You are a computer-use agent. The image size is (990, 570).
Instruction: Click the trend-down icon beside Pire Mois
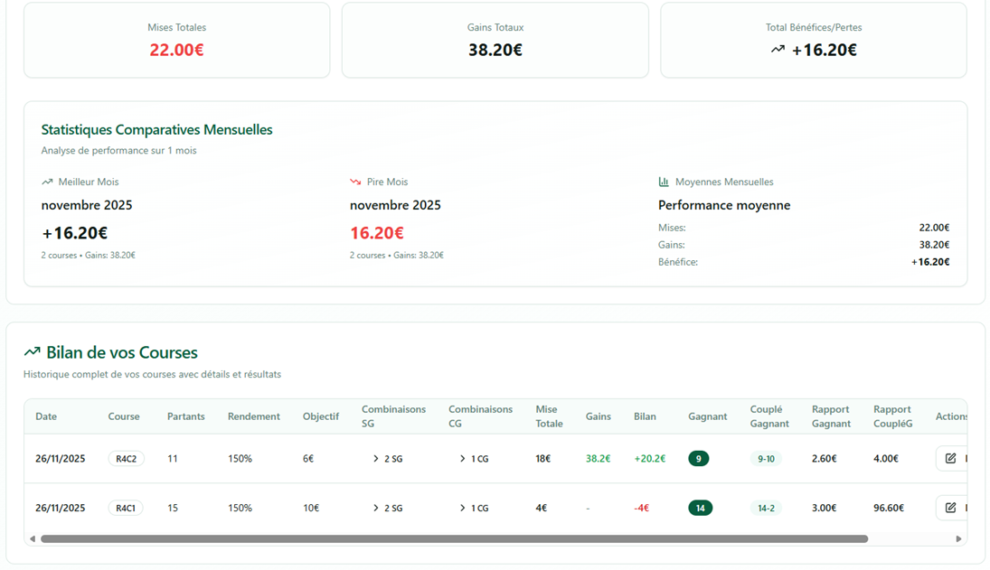355,182
